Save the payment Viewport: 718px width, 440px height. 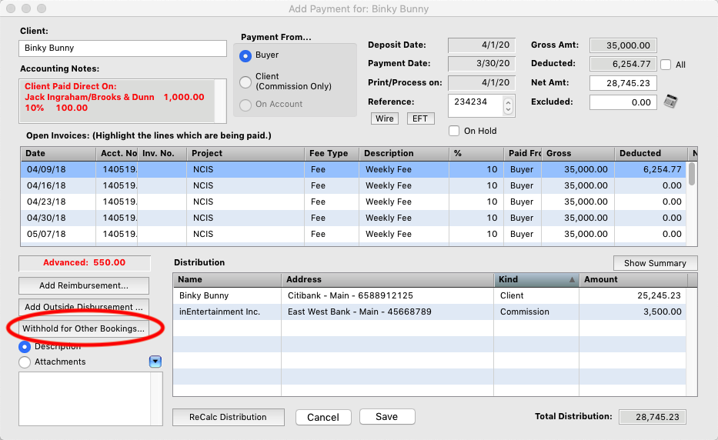click(x=387, y=417)
